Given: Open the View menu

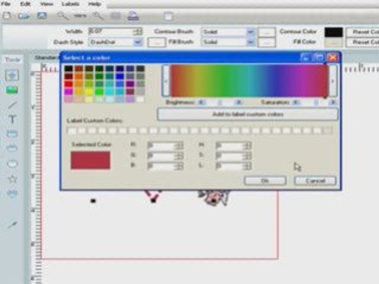Looking at the screenshot, I should point(47,4).
